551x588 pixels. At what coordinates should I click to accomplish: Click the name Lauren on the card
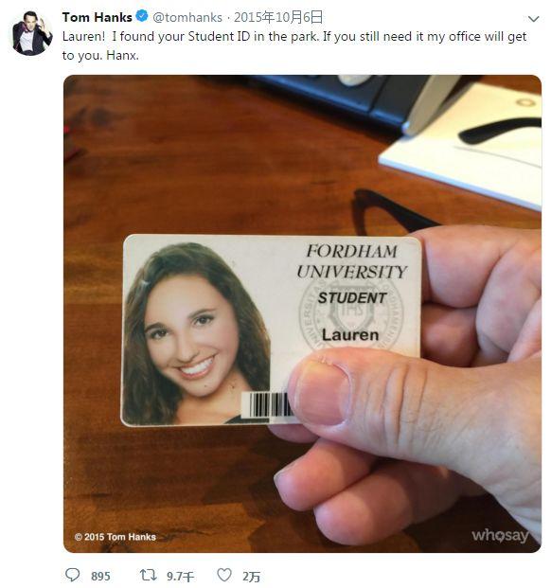(350, 335)
